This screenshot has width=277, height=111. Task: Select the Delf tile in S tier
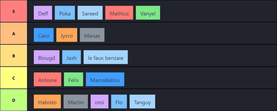coord(43,13)
